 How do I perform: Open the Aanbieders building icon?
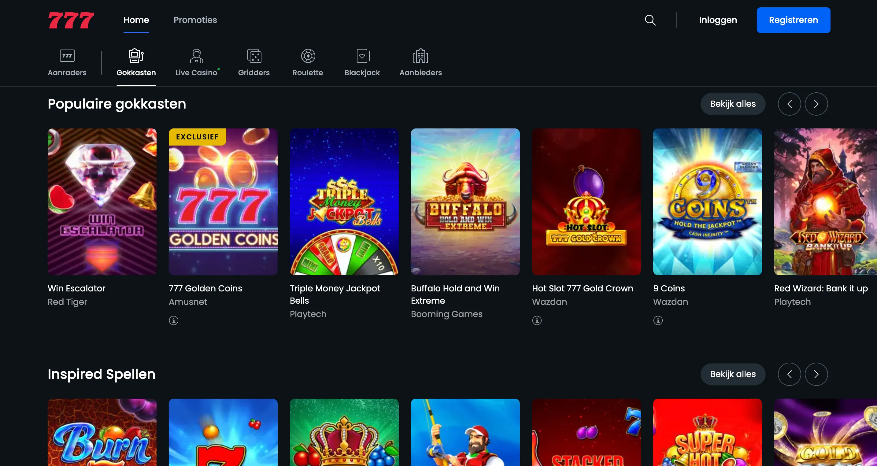(x=420, y=56)
